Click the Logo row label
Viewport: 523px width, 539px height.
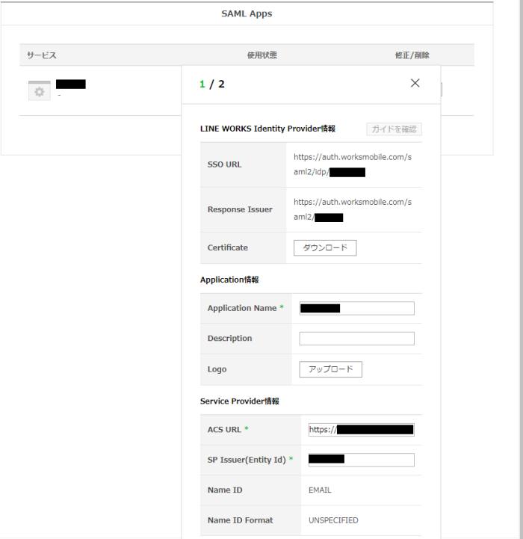(217, 369)
